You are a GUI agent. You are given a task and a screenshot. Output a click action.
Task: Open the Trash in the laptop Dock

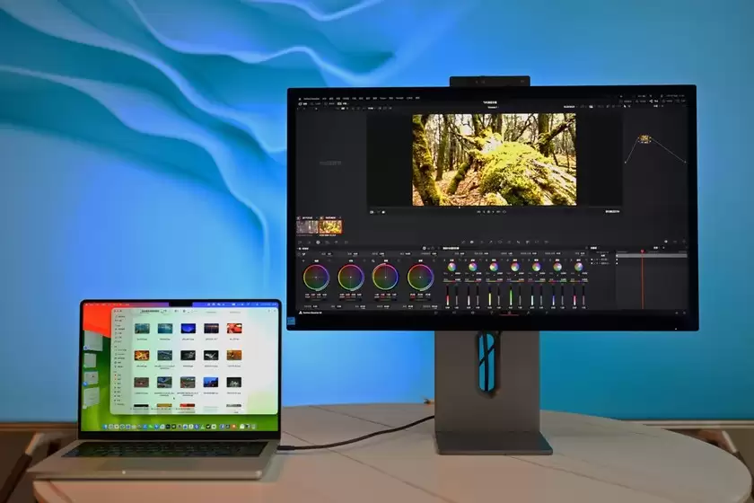(x=254, y=427)
